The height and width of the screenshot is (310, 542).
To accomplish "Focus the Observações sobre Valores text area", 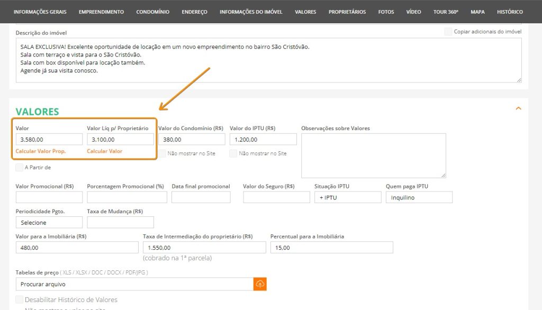I will [x=373, y=155].
